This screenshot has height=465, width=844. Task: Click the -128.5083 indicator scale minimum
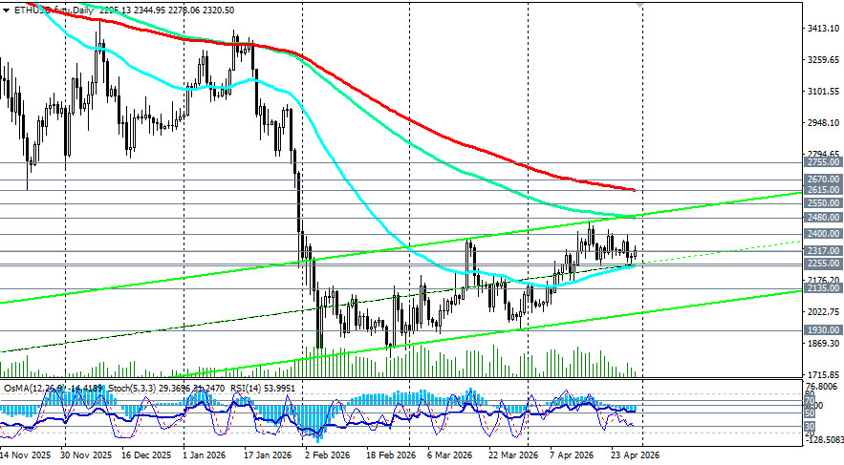(x=824, y=441)
